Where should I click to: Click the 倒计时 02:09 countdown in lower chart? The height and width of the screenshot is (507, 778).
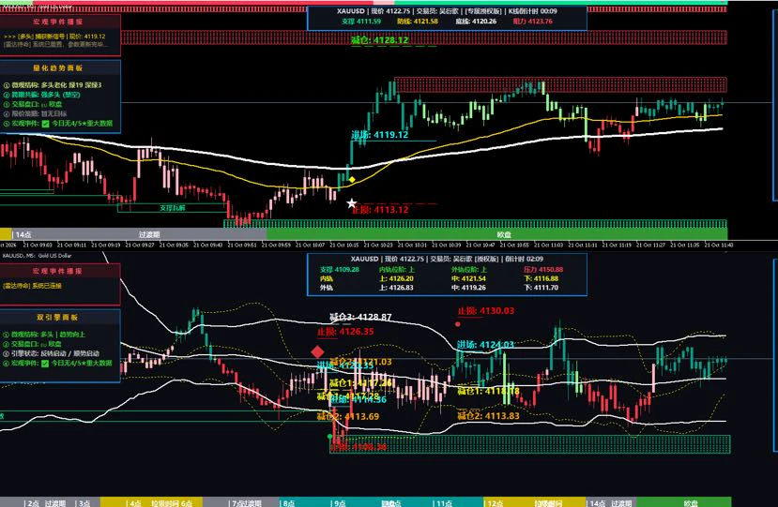point(524,259)
